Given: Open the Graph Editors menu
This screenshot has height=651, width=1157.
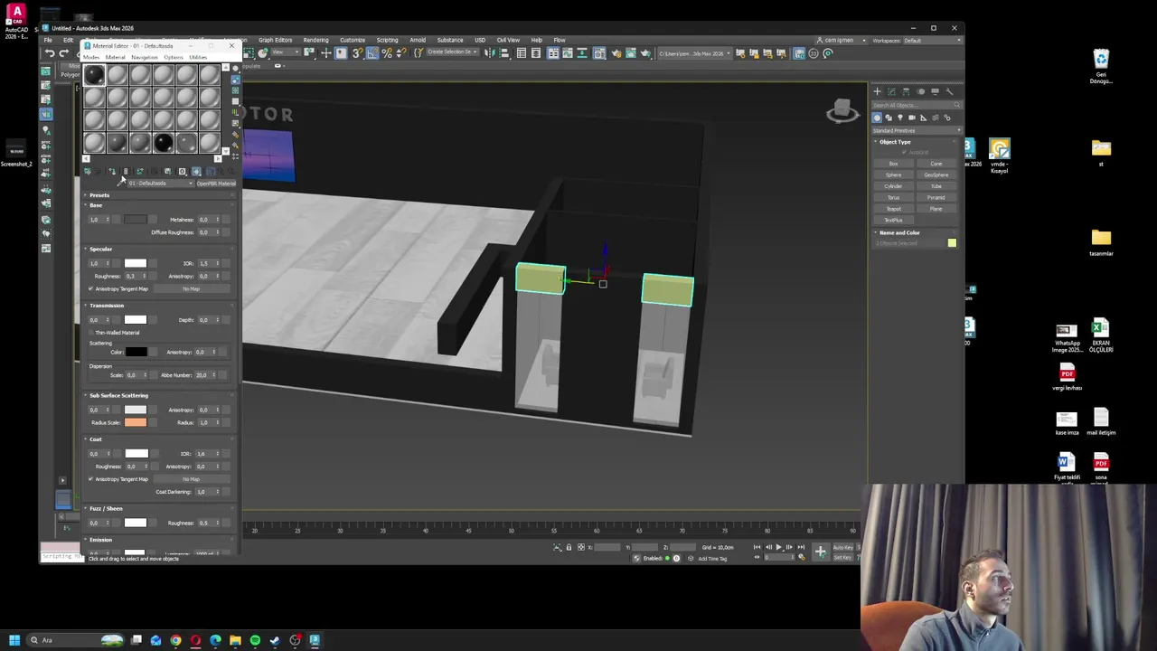Looking at the screenshot, I should click(275, 41).
